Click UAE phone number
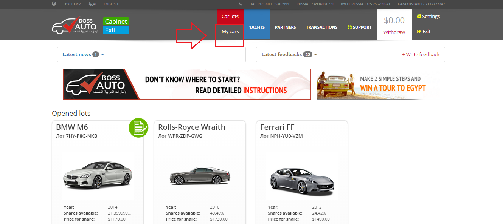503x224 pixels. pos(269,4)
